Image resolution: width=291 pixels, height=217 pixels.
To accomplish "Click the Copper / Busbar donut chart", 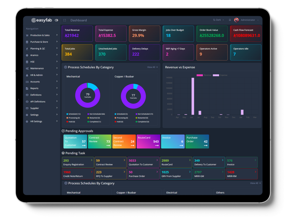I will coord(133,96).
